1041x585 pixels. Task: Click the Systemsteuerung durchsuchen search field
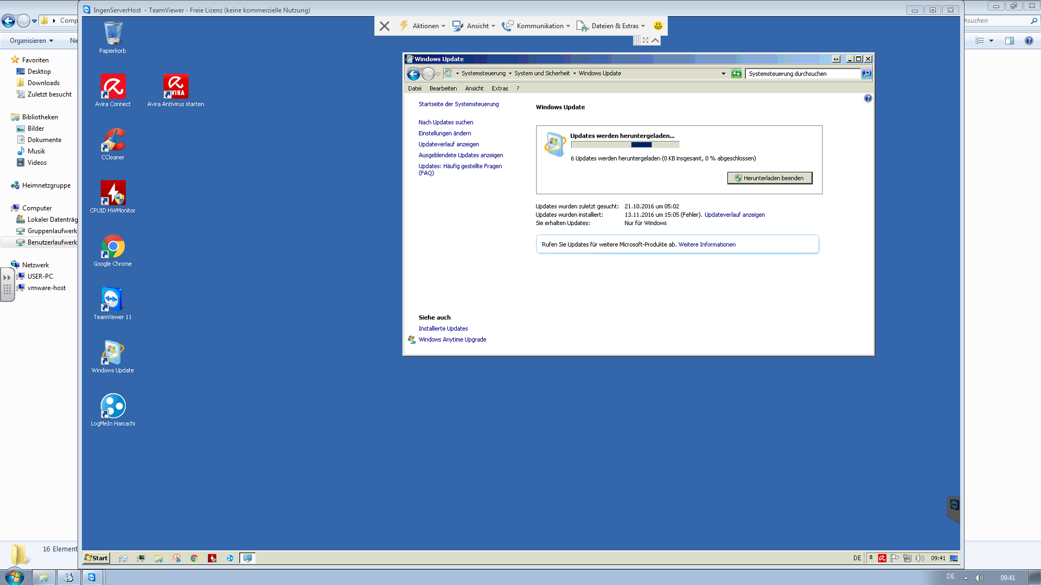[x=803, y=74]
